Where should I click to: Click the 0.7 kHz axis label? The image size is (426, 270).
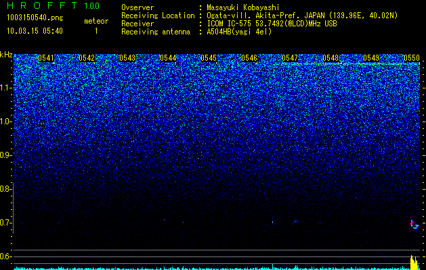6,223
